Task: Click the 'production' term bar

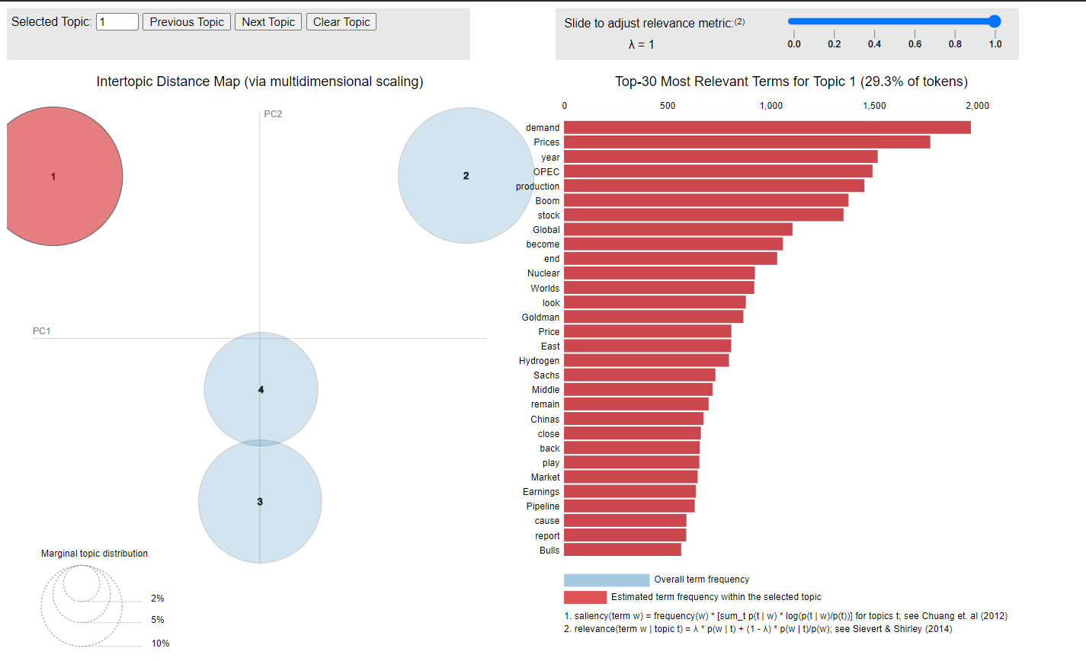Action: (x=714, y=186)
